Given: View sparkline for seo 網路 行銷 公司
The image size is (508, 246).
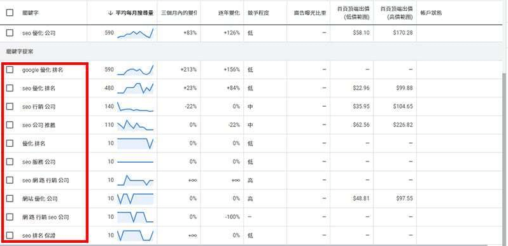Looking at the screenshot, I should pyautogui.click(x=136, y=181).
